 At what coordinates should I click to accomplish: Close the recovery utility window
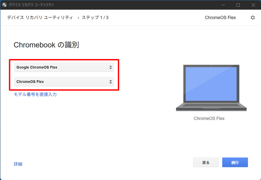(253, 5)
